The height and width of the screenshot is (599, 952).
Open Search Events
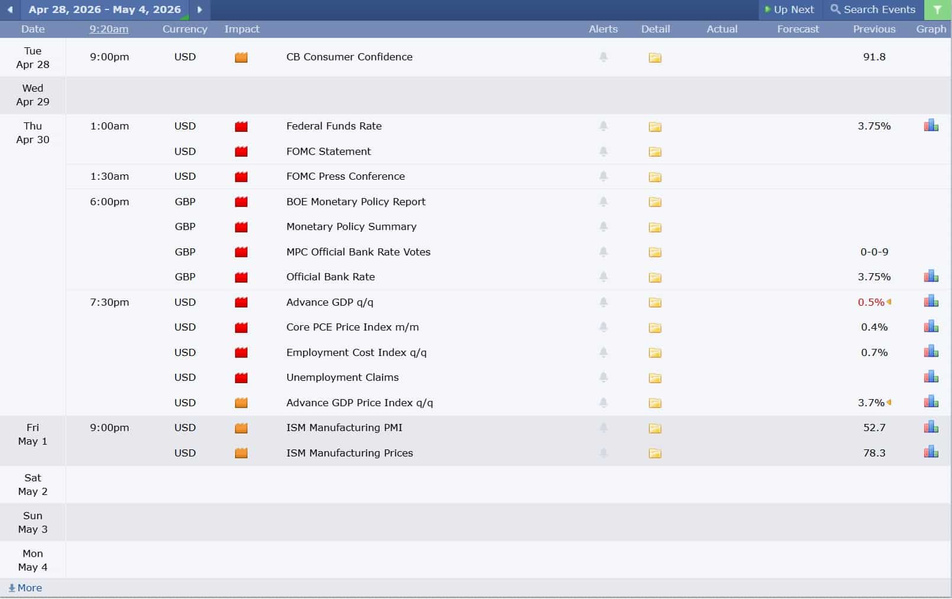click(x=873, y=10)
